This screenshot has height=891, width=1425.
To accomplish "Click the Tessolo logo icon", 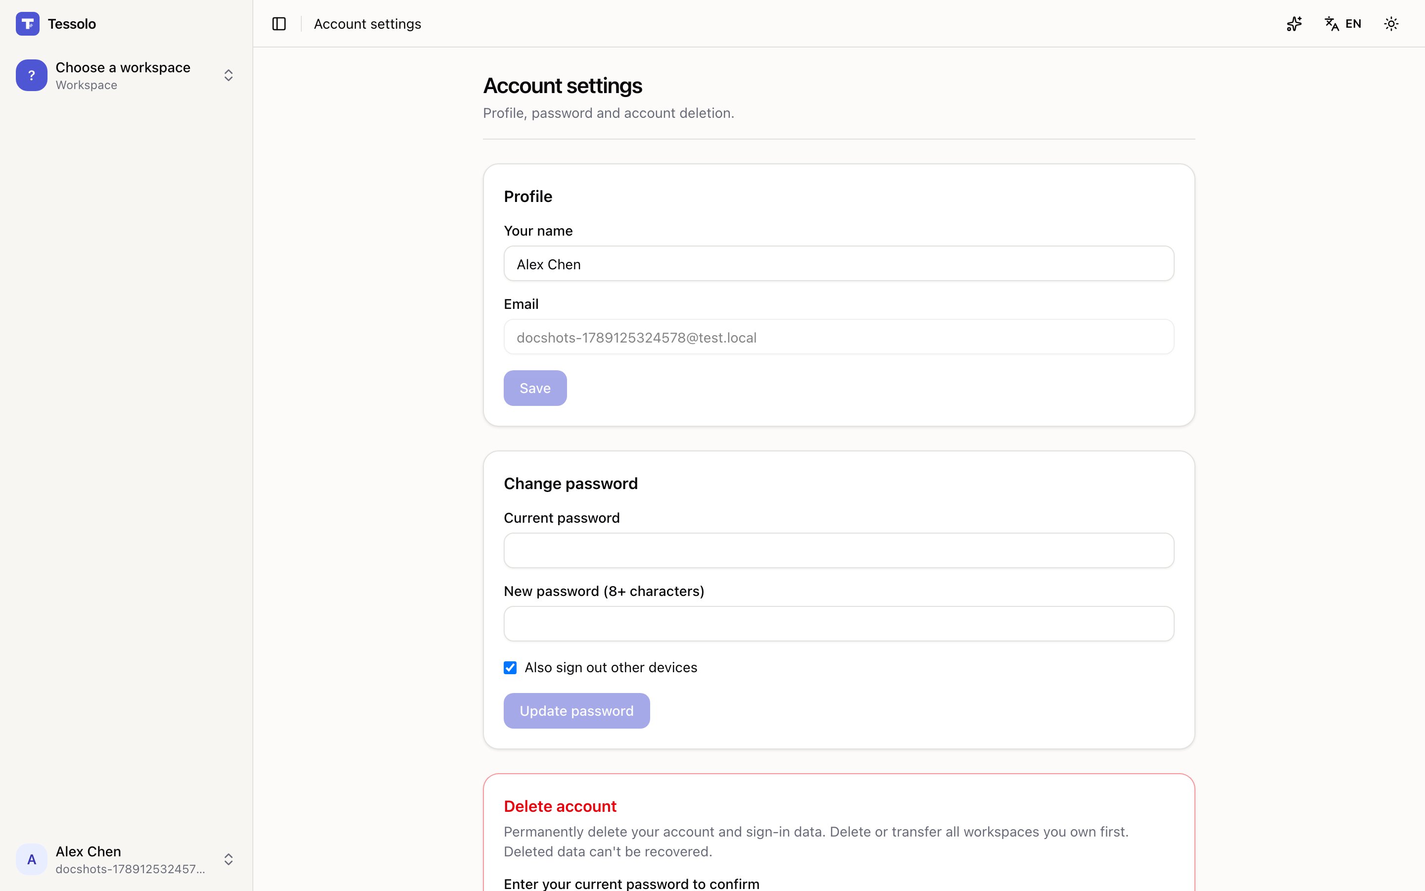I will point(28,24).
